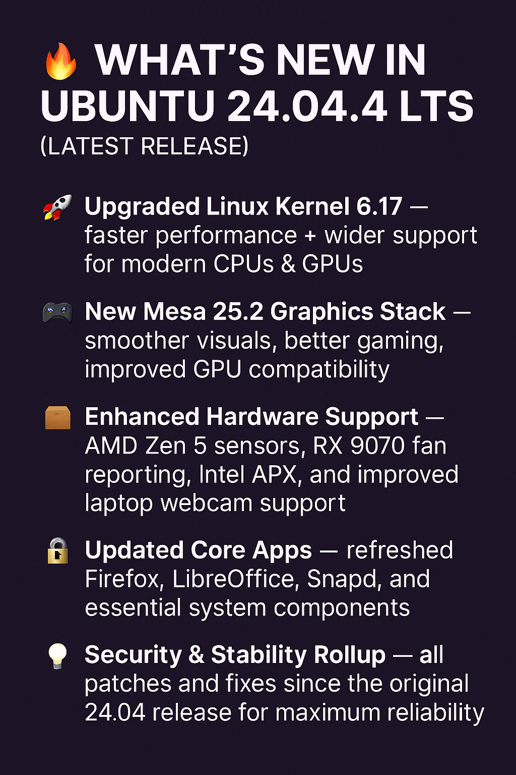516x775 pixels.
Task: Click the text 'laptop webcam support'
Action: 215,504
